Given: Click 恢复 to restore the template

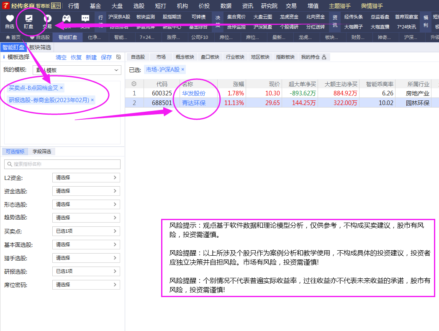Looking at the screenshot, I should pyautogui.click(x=76, y=57).
